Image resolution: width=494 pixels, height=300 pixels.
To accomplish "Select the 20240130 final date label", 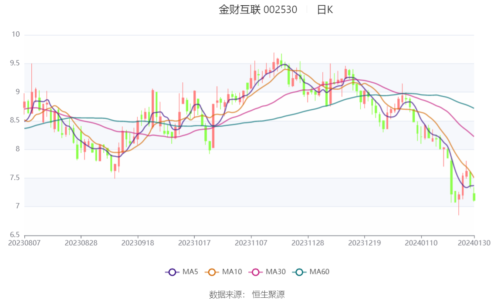I will (x=474, y=243).
